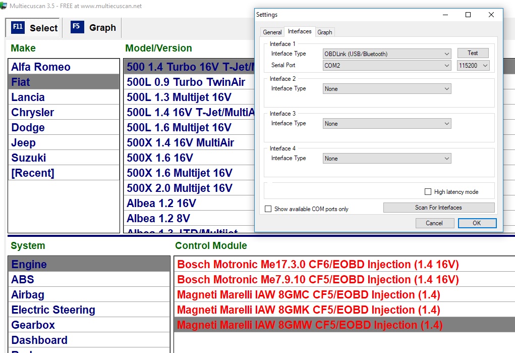Click the F5 Graph icon
Image resolution: width=515 pixels, height=353 pixels.
(x=77, y=27)
